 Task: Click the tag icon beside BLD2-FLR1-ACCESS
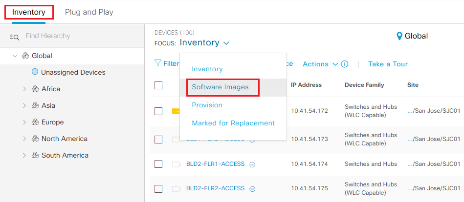[177, 164]
